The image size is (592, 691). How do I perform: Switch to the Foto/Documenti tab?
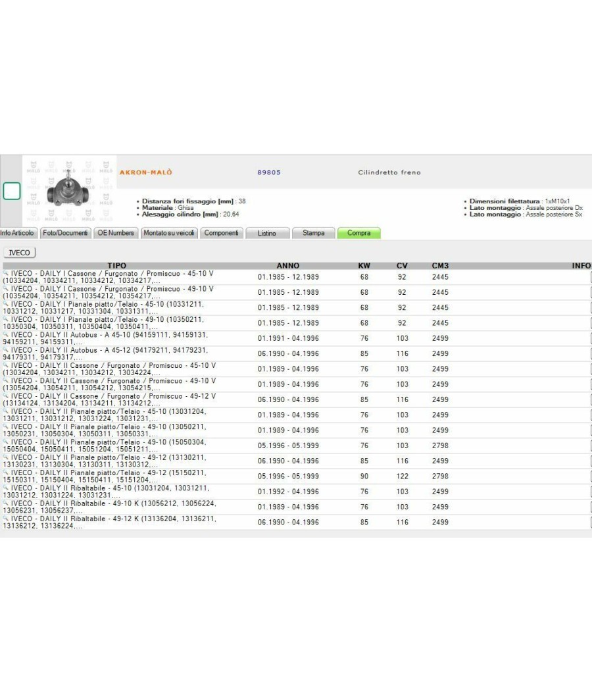(x=65, y=233)
